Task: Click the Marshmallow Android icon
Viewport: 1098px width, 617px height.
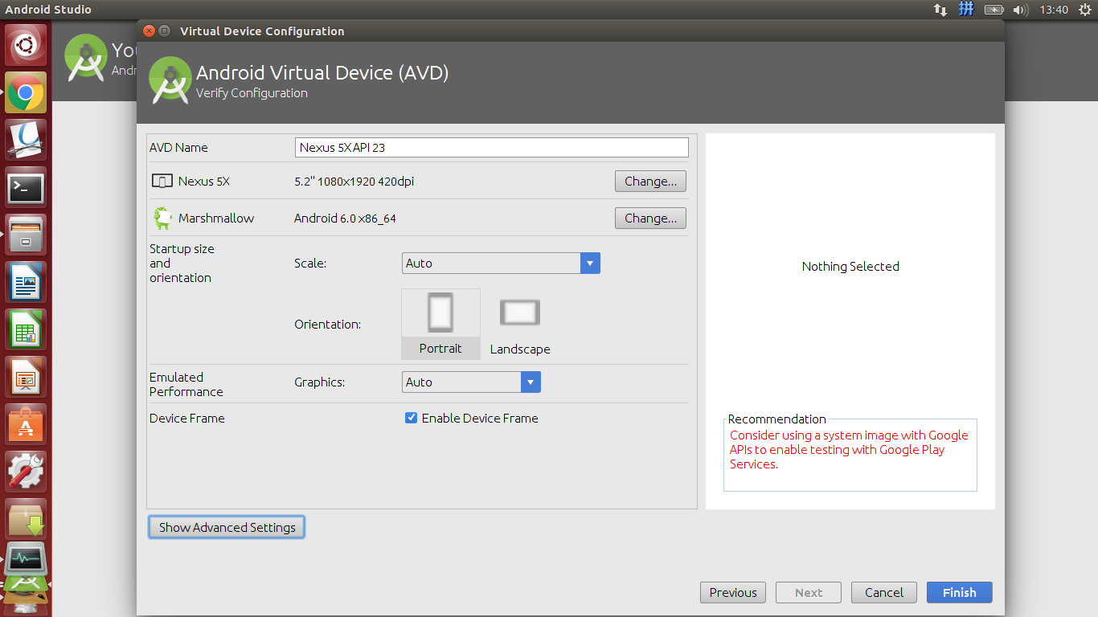Action: (x=162, y=218)
